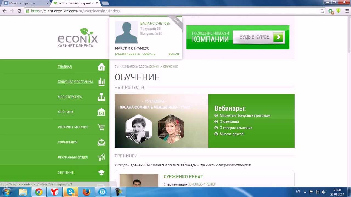Image resolution: width=351 pixels, height=197 pixels.
Task: Click the graduation cap icon for Обучение
Action: tap(101, 173)
